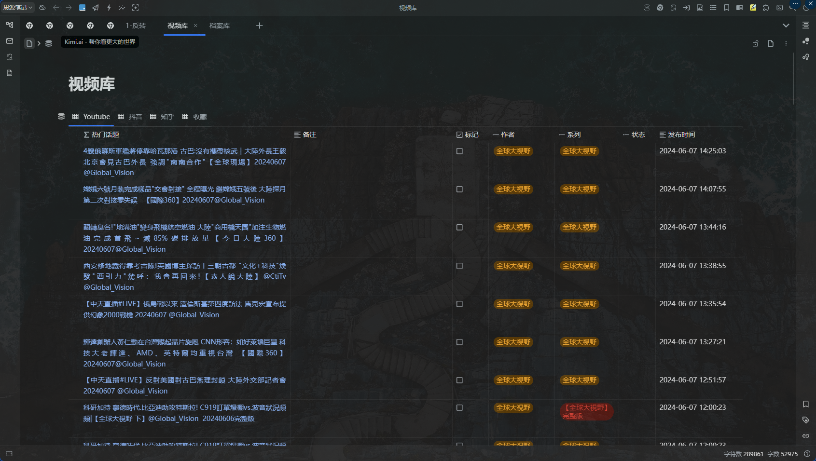Viewport: 816px width, 461px height.
Task: Click the line chart icon
Action: 122,8
